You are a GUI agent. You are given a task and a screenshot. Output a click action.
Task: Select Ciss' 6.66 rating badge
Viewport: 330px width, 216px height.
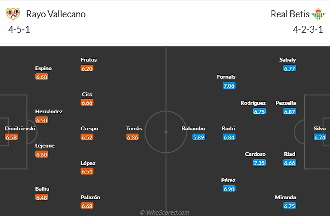(87, 103)
